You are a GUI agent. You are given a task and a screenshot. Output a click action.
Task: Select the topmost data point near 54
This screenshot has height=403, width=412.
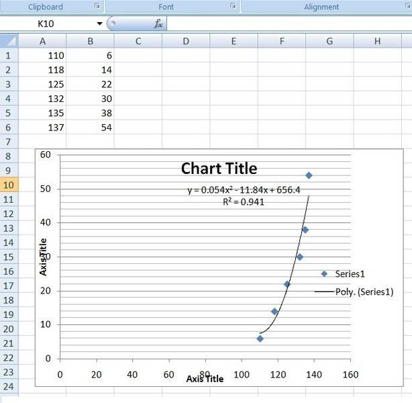(309, 175)
